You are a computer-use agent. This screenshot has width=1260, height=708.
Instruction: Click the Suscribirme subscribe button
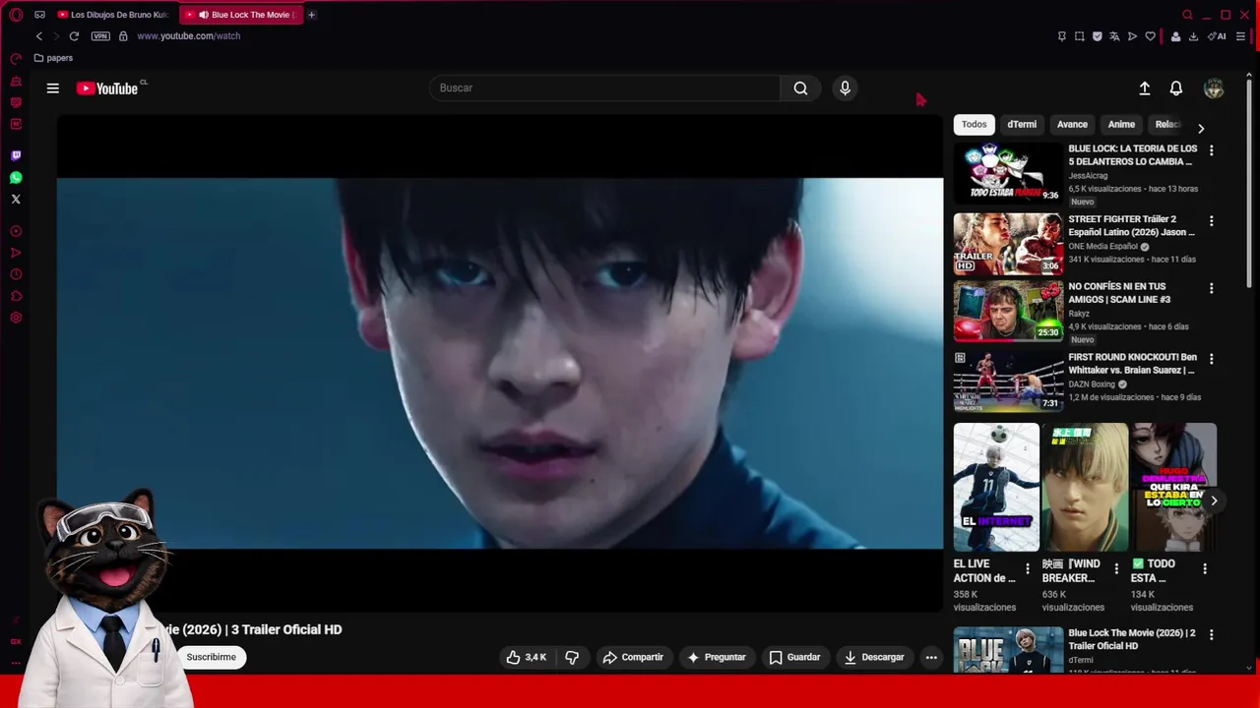click(212, 657)
